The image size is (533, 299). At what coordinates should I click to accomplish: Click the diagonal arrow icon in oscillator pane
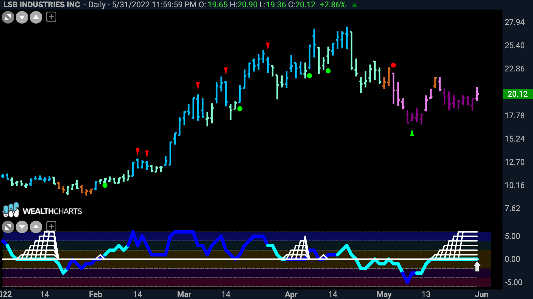coord(8,227)
